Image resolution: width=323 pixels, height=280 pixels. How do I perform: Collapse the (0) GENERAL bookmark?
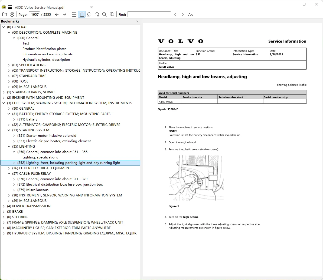pyautogui.click(x=4, y=27)
